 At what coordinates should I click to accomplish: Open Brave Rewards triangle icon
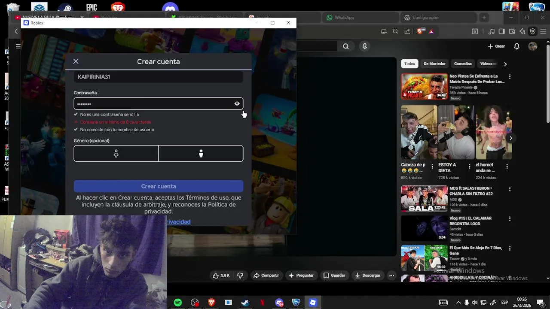[x=431, y=31]
